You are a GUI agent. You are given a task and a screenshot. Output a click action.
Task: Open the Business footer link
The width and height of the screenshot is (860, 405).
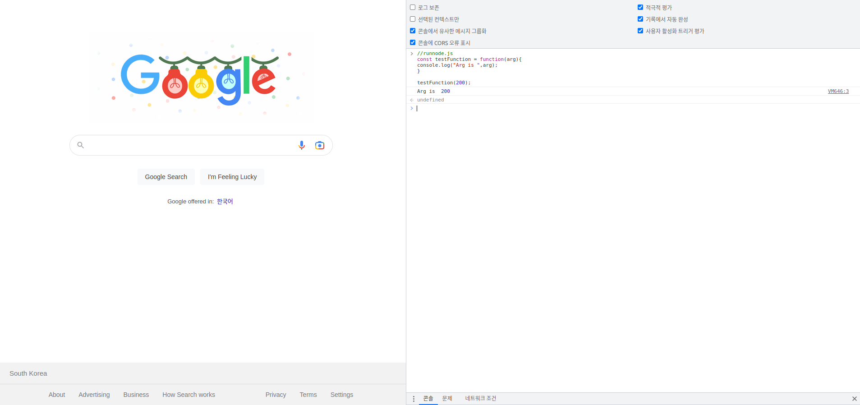click(136, 395)
